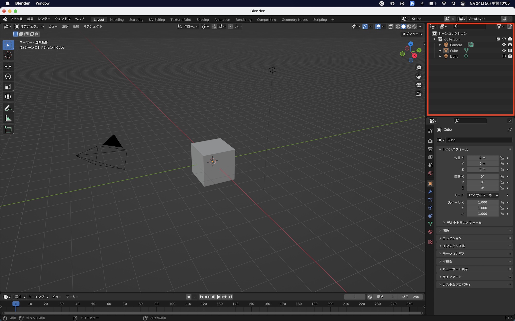
Task: Open the Modifier Properties wrench tab
Action: (430, 192)
